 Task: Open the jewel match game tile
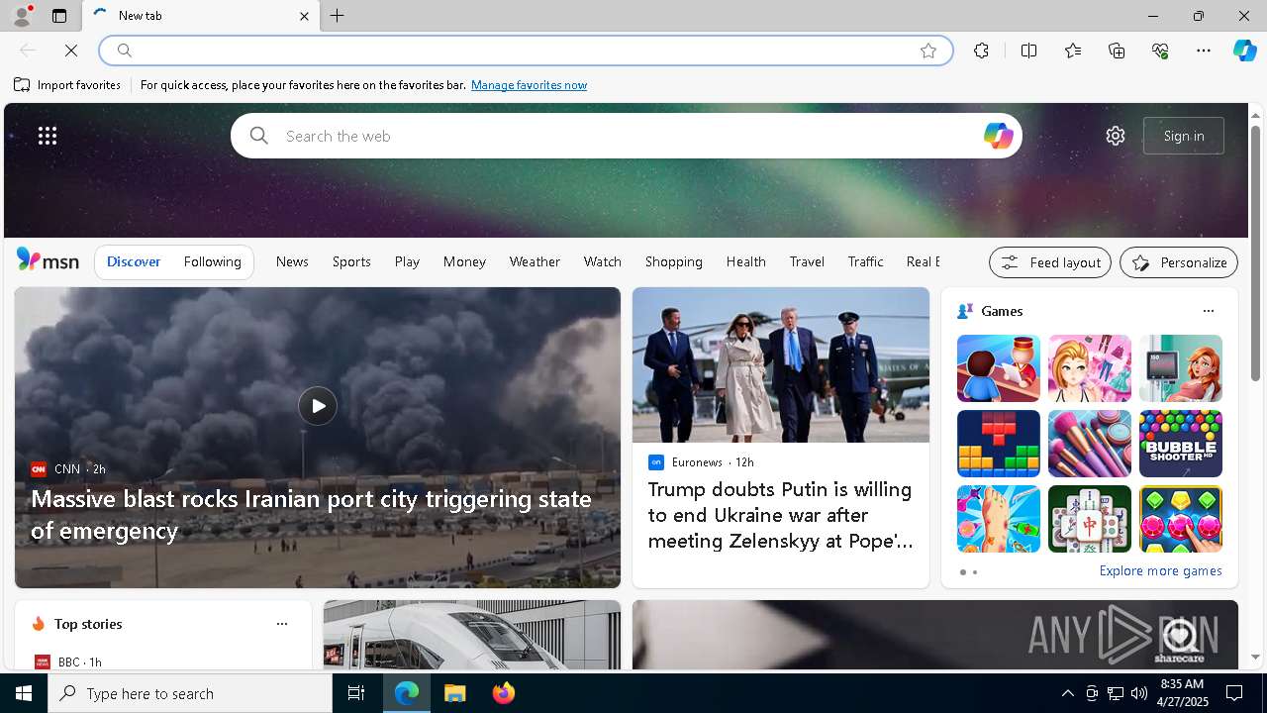click(1181, 519)
